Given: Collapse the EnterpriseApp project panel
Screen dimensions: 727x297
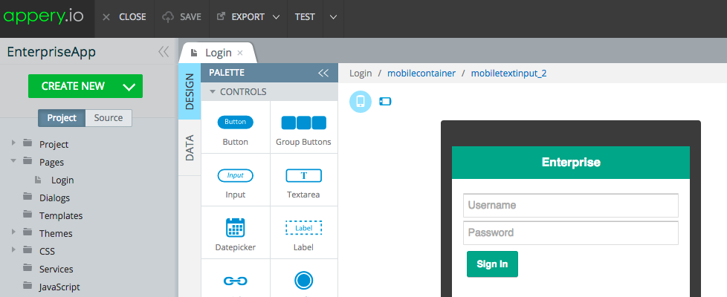Looking at the screenshot, I should [164, 51].
